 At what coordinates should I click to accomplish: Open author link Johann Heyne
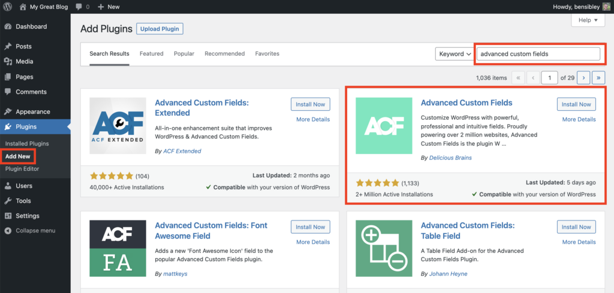pyautogui.click(x=448, y=274)
